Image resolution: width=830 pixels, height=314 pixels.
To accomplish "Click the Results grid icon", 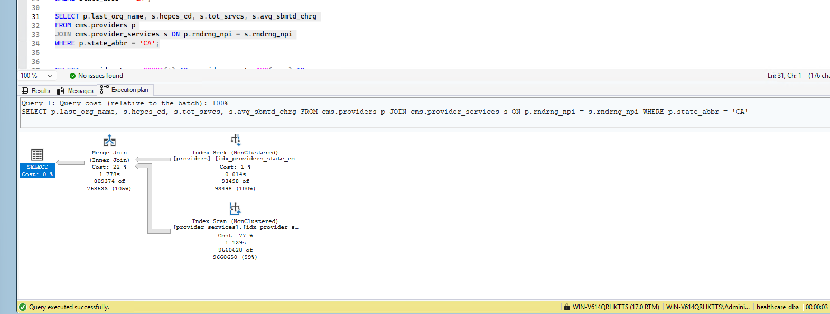I will pos(25,90).
